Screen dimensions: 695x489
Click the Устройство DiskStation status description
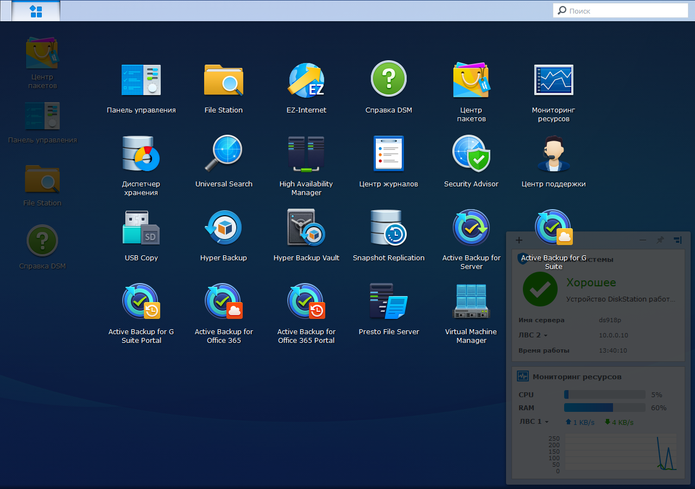[x=622, y=299]
